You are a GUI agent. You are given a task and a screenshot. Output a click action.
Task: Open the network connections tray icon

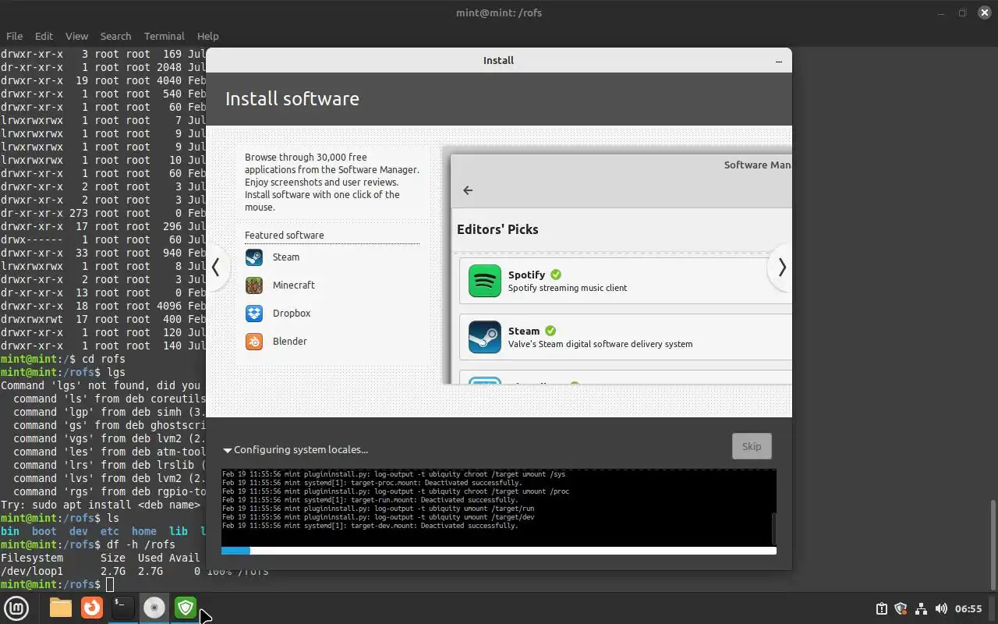pyautogui.click(x=921, y=608)
